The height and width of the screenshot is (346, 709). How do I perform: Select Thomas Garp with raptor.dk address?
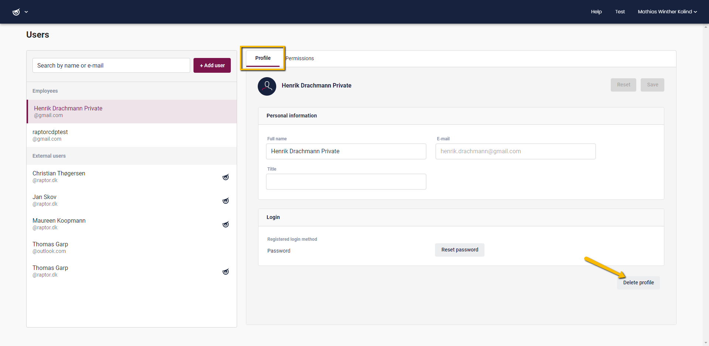[x=132, y=271]
